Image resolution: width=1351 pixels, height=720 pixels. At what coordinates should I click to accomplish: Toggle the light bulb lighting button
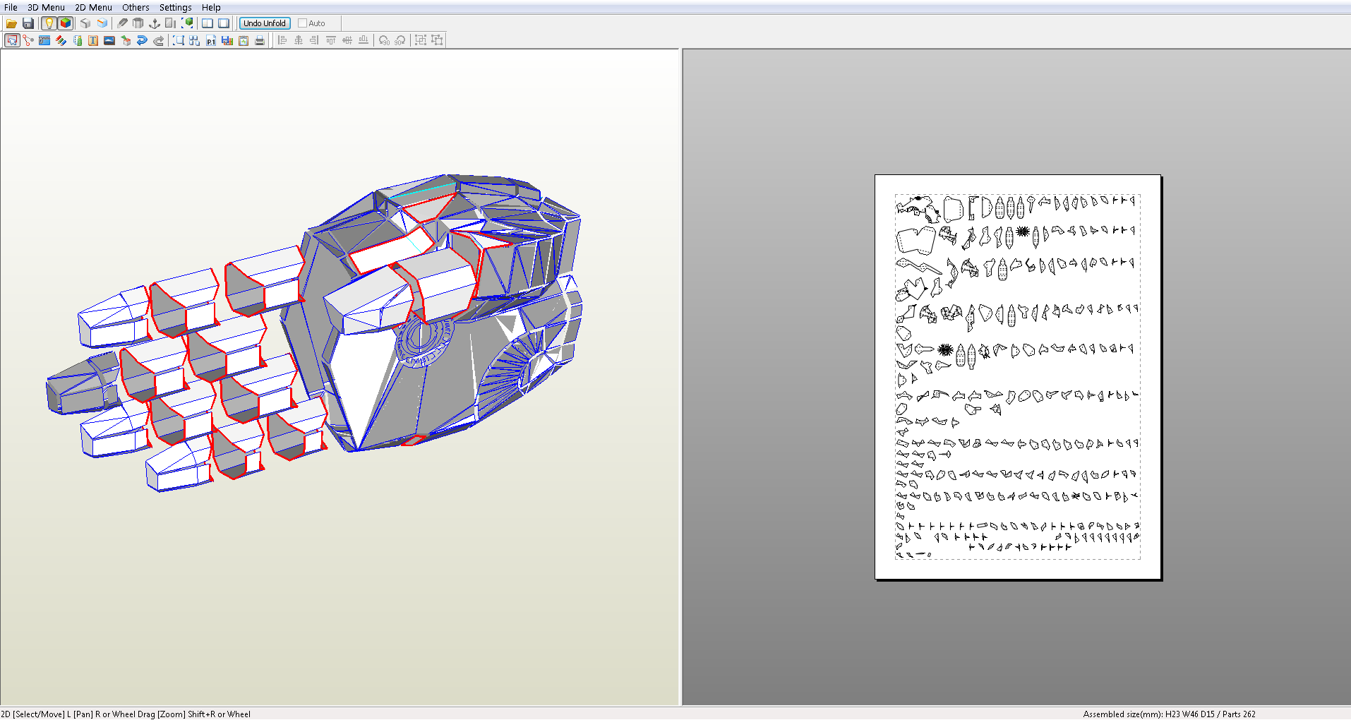[x=49, y=23]
